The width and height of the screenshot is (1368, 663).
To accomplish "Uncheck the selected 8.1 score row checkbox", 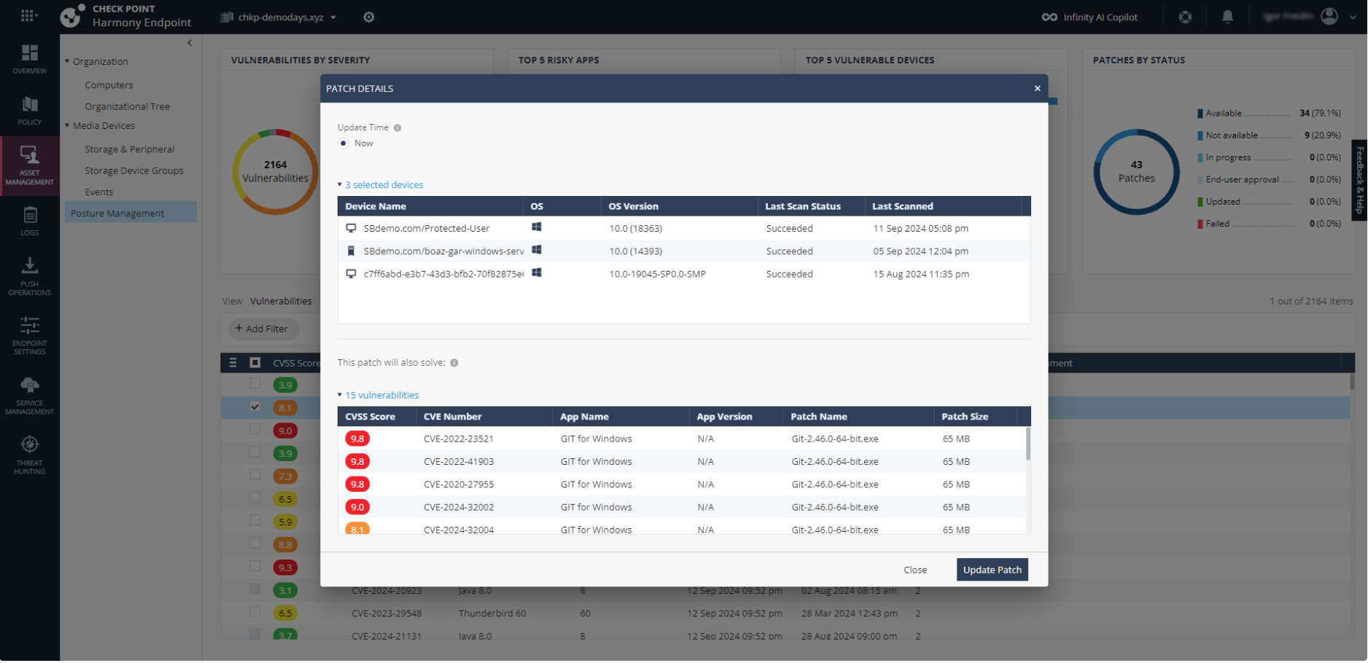I will point(254,407).
